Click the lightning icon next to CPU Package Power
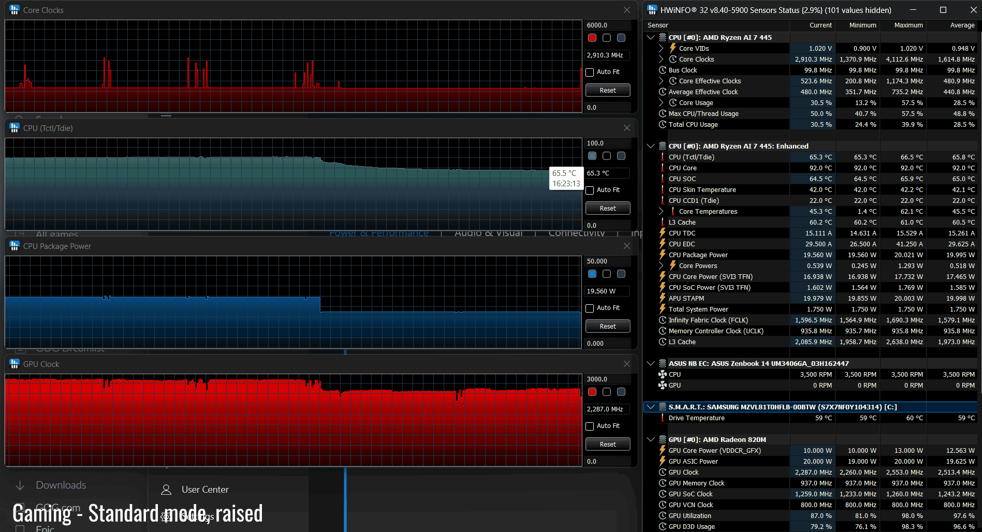The image size is (982, 532). 662,255
